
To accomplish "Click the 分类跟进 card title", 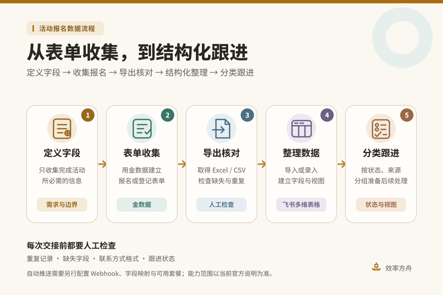I will click(x=381, y=153).
